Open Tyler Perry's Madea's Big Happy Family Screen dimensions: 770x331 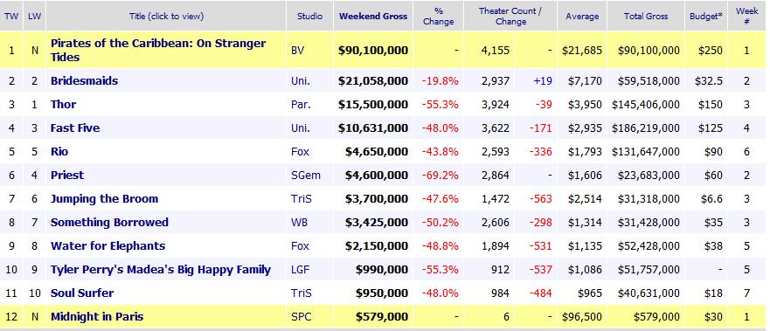(x=161, y=270)
